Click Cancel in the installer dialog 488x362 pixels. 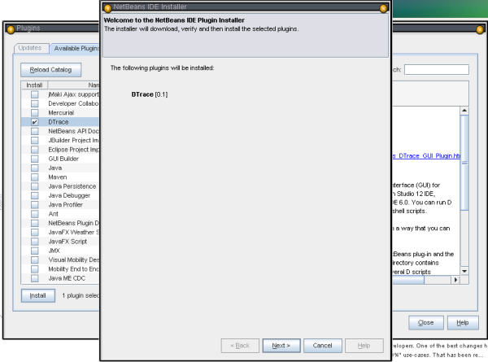tap(322, 346)
